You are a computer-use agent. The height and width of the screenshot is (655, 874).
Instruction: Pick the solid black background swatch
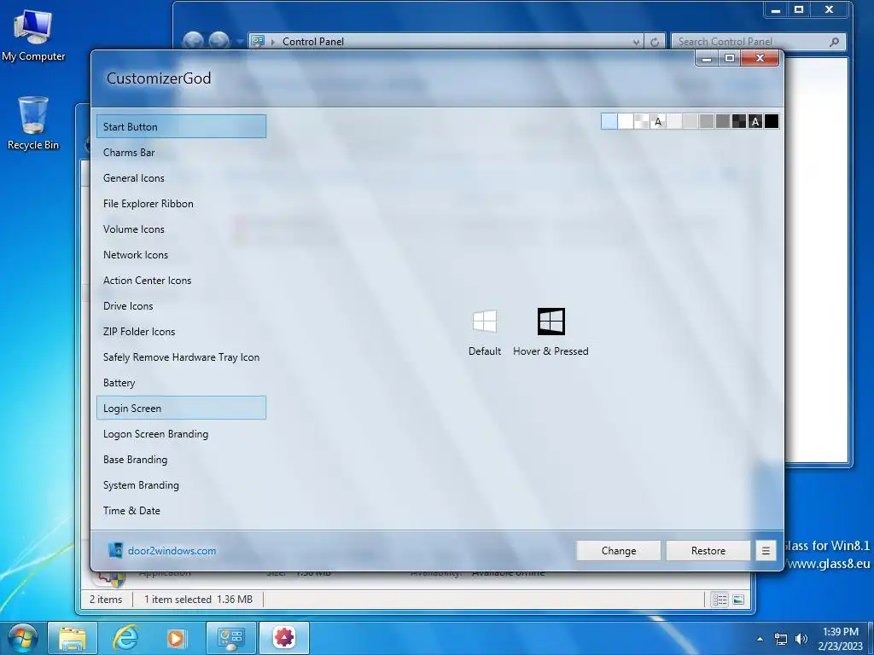[x=772, y=121]
